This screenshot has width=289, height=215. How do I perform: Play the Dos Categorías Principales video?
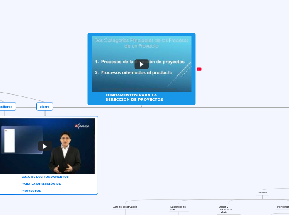pyautogui.click(x=141, y=64)
